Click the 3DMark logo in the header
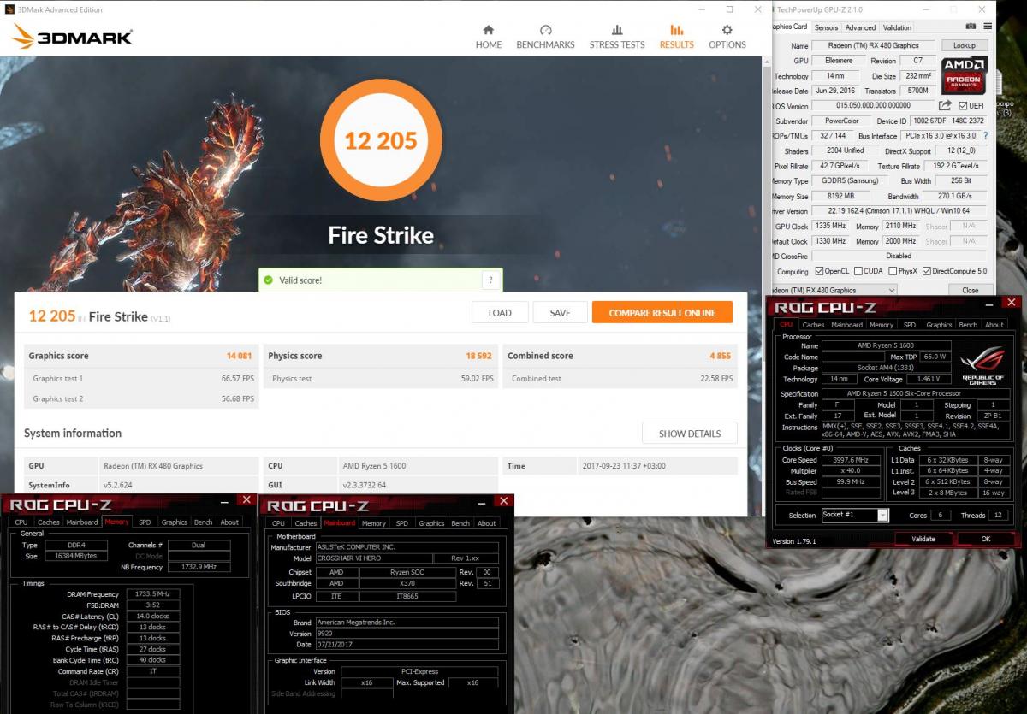Image resolution: width=1027 pixels, height=714 pixels. point(73,36)
